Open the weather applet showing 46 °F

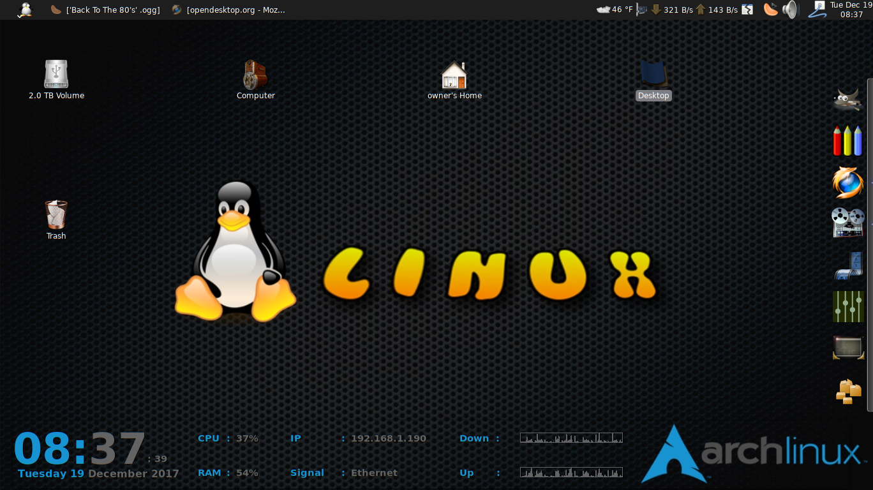[x=615, y=10]
